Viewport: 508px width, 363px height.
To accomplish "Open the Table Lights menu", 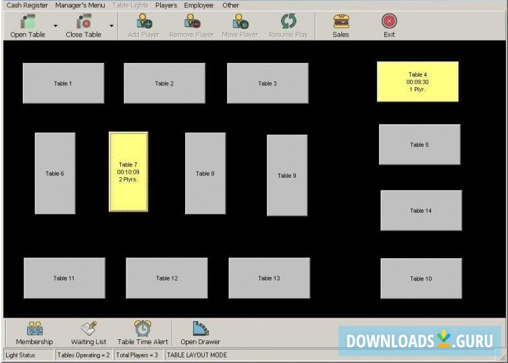I will [x=130, y=5].
